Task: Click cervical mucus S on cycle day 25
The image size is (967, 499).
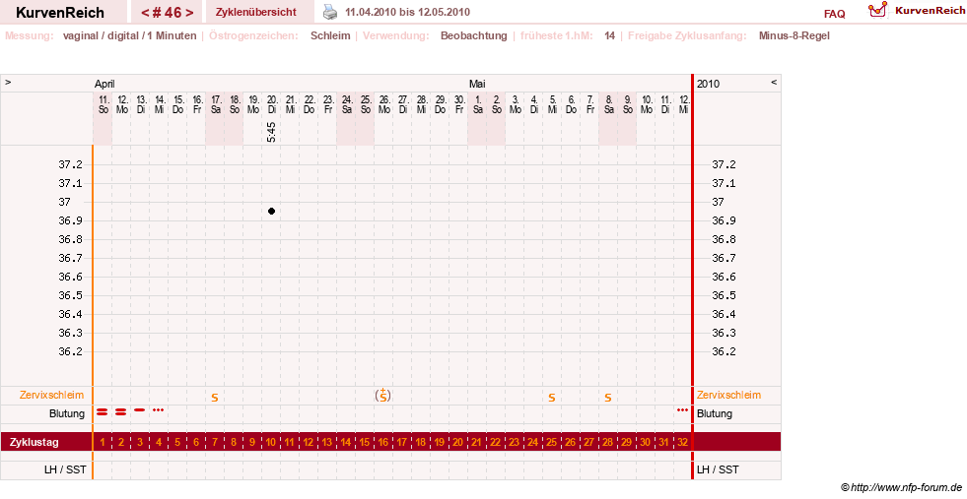Action: (552, 398)
